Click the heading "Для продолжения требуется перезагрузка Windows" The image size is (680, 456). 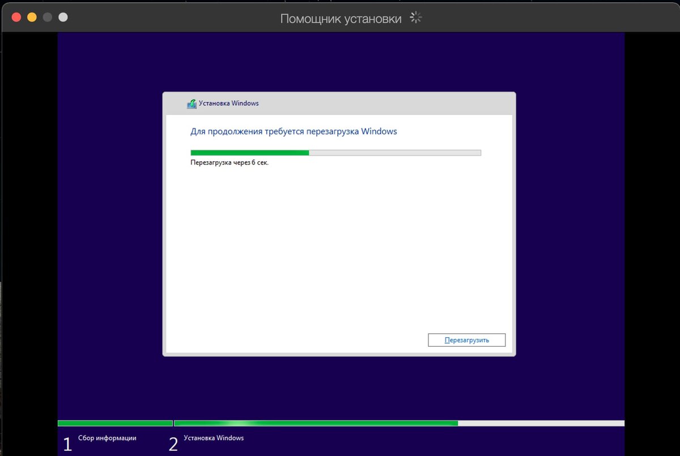(294, 131)
